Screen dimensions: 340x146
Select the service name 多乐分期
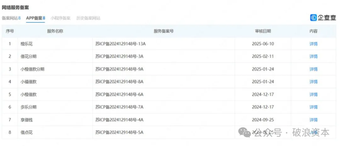[28, 107]
